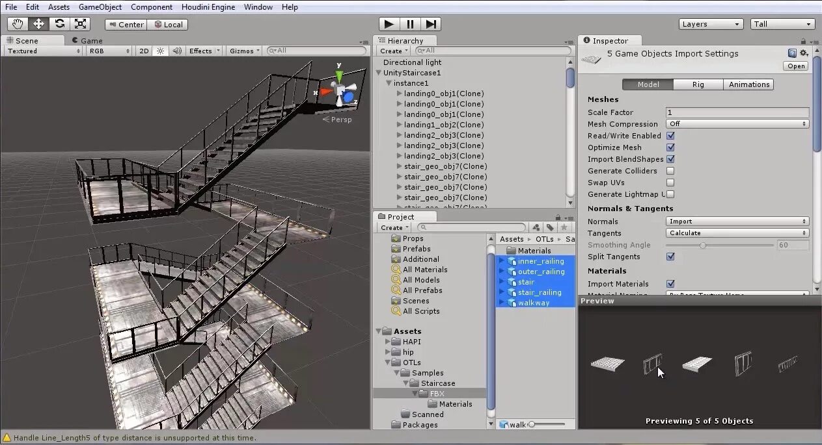This screenshot has height=445, width=822.
Task: Click the Open button in Import Settings
Action: click(x=795, y=66)
